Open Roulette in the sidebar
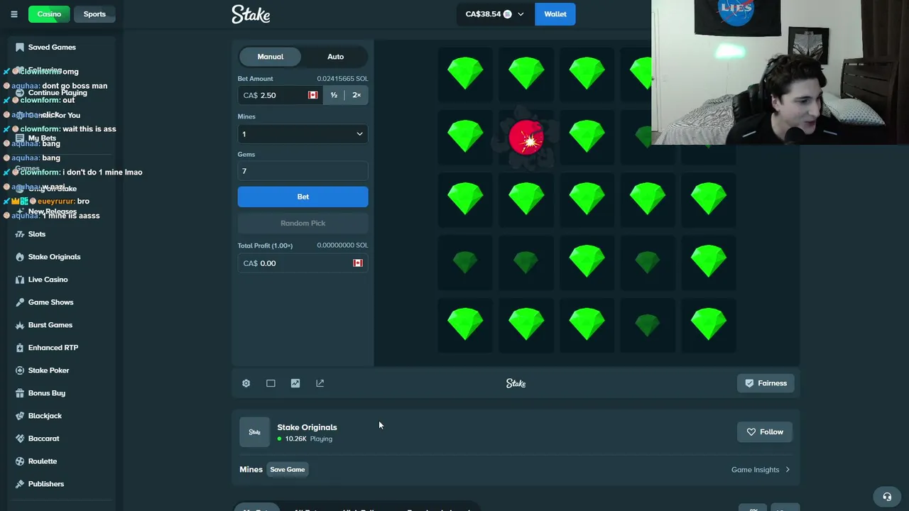909x511 pixels. 43,461
